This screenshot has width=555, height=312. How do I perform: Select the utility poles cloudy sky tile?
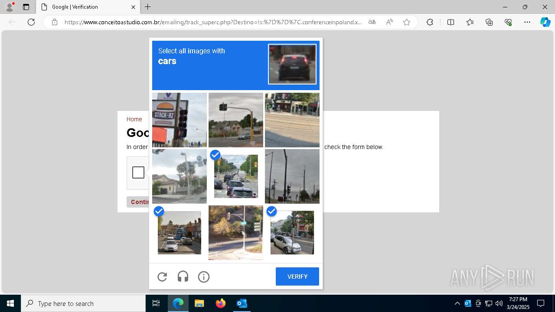pos(292,176)
